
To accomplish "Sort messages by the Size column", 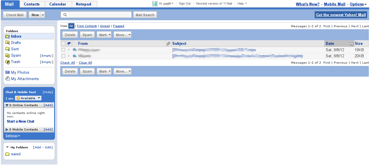I will pyautogui.click(x=359, y=44).
